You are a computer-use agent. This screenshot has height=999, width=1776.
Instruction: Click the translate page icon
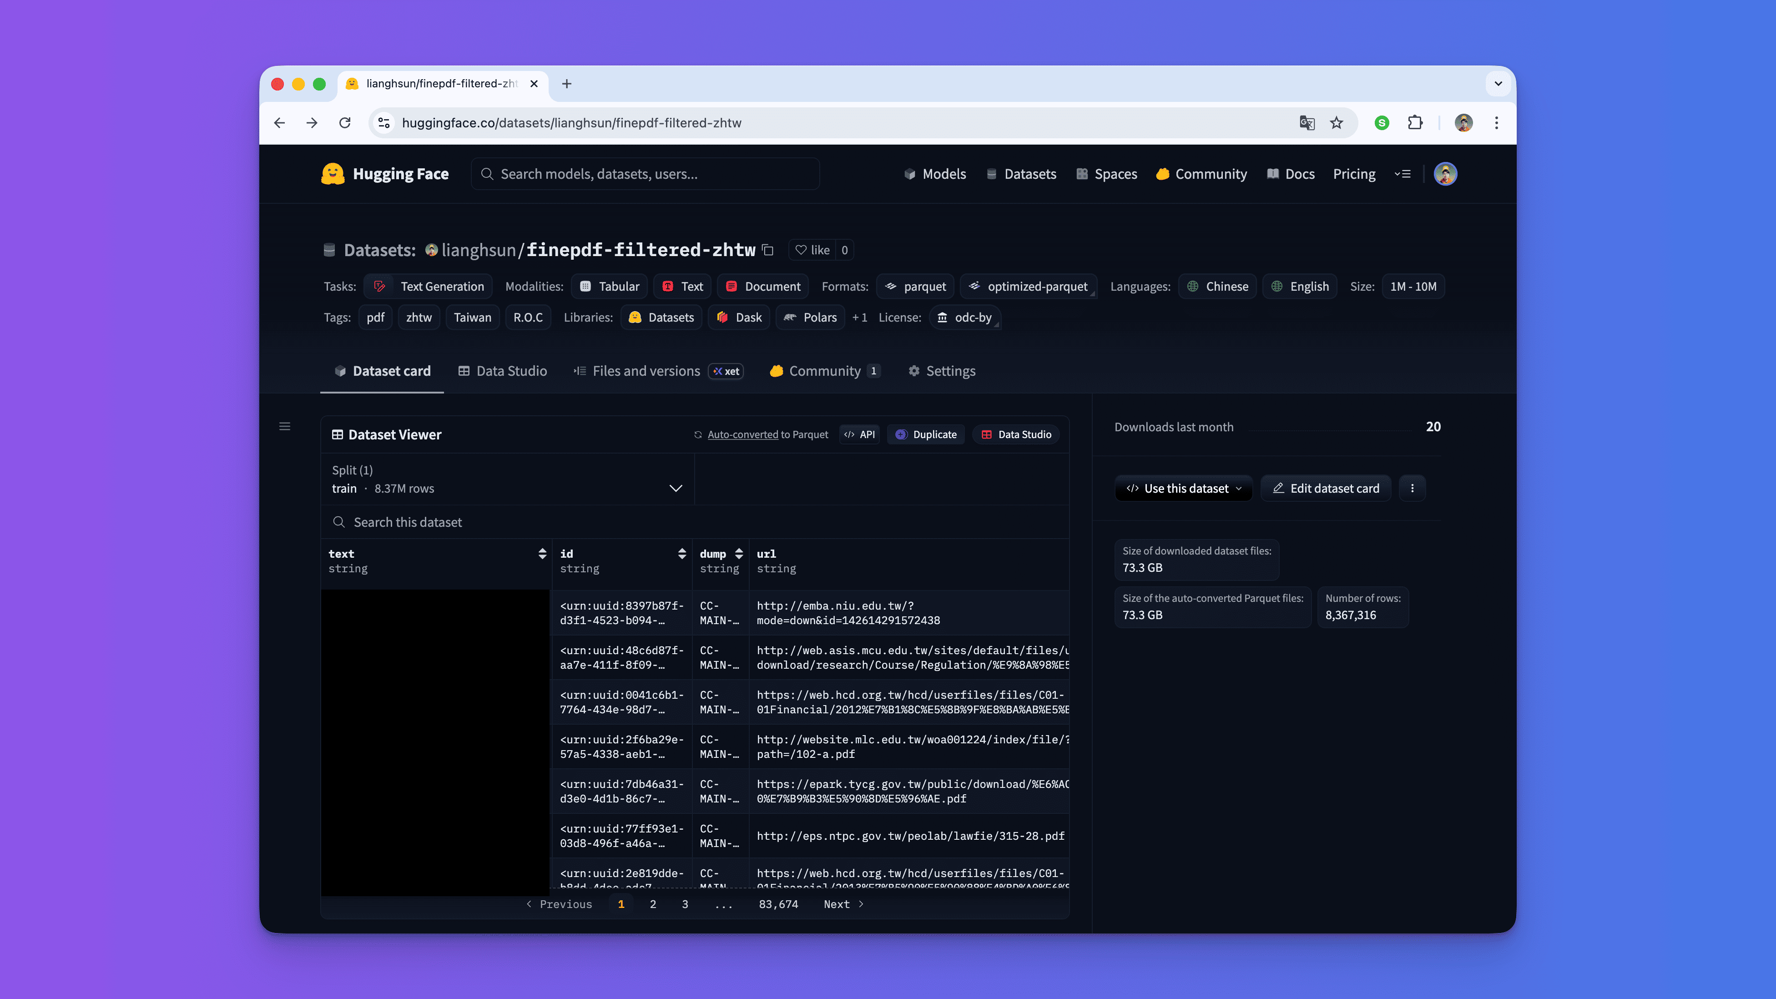coord(1307,123)
